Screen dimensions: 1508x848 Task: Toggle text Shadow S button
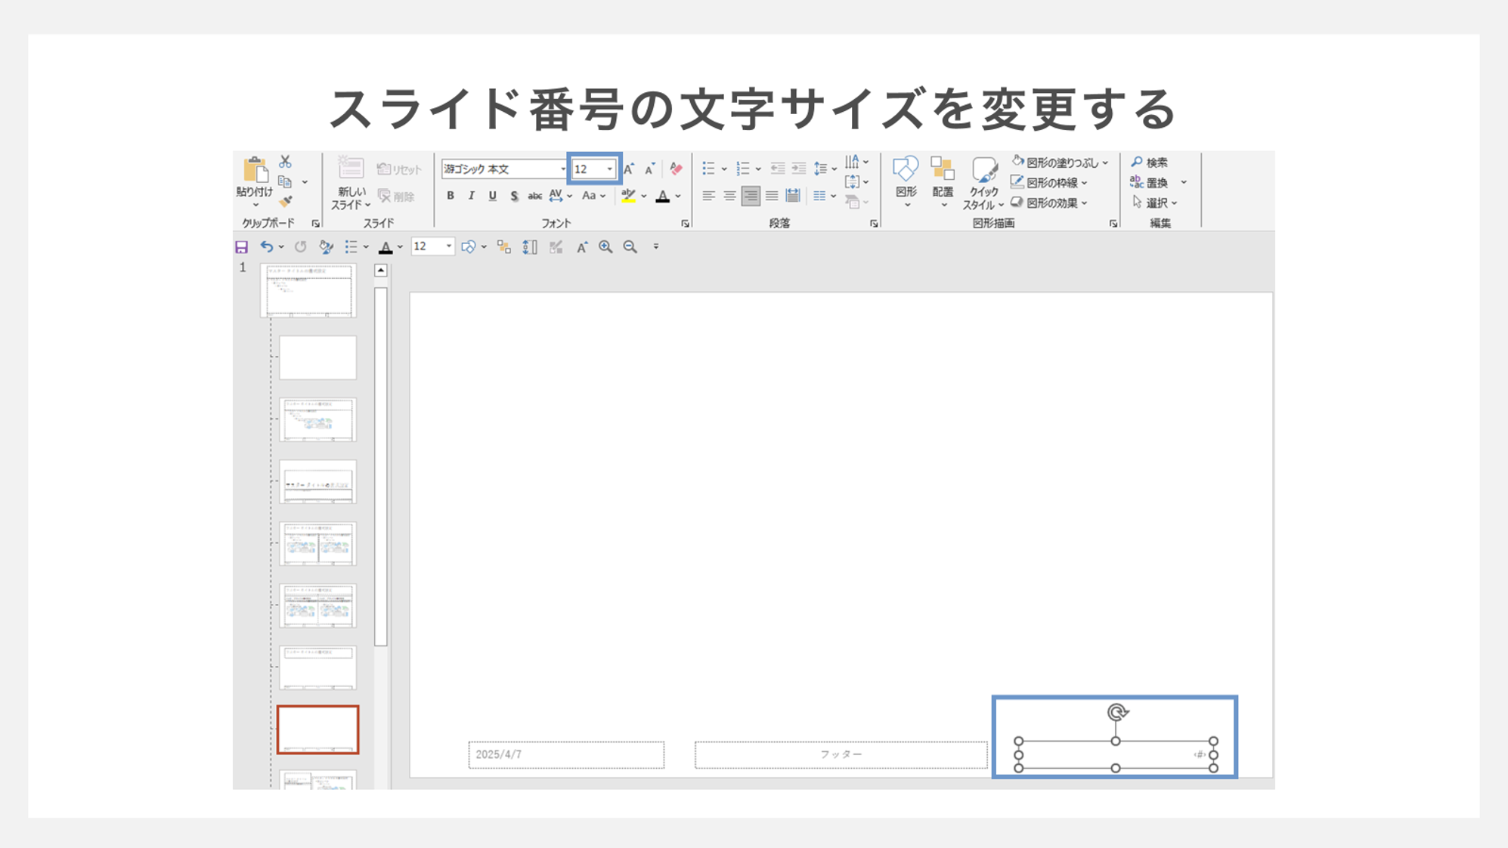tap(514, 196)
